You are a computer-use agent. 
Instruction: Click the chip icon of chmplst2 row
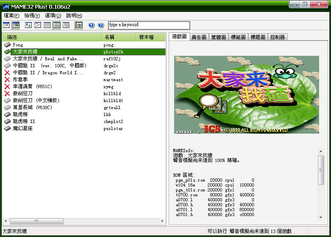pyautogui.click(x=7, y=121)
